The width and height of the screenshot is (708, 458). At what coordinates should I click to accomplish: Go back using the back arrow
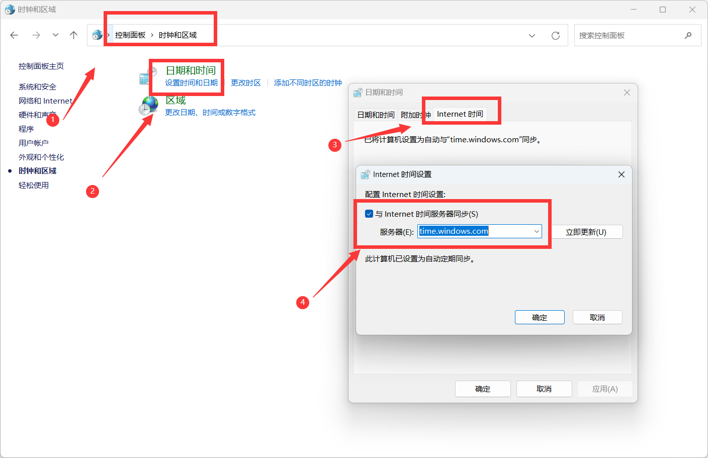click(x=14, y=35)
